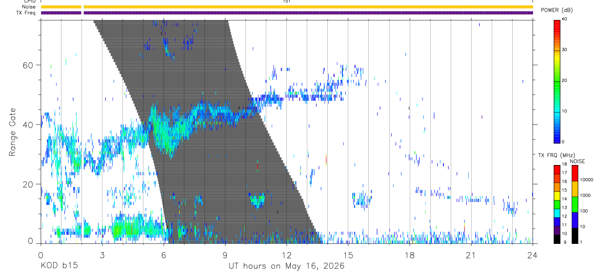
Task: Click the 20 tick on the POWER scale
Action: coord(565,81)
